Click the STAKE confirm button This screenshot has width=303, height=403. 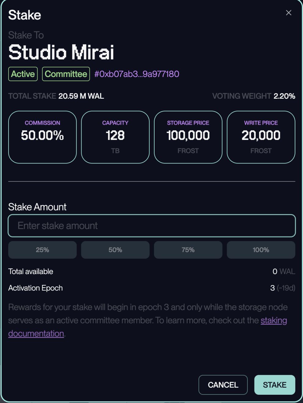275,385
